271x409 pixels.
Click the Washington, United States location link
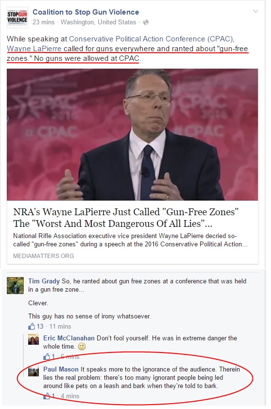click(98, 22)
